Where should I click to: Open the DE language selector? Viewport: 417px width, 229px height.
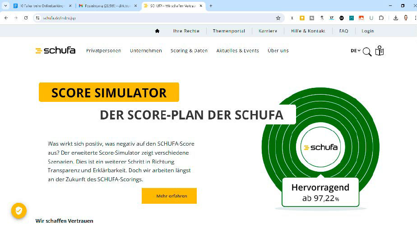click(x=355, y=50)
